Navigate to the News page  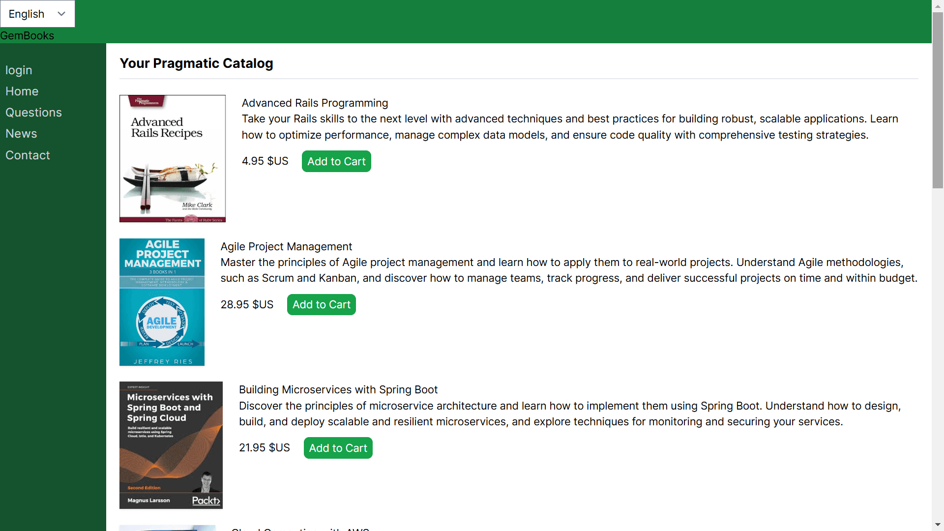pos(21,134)
